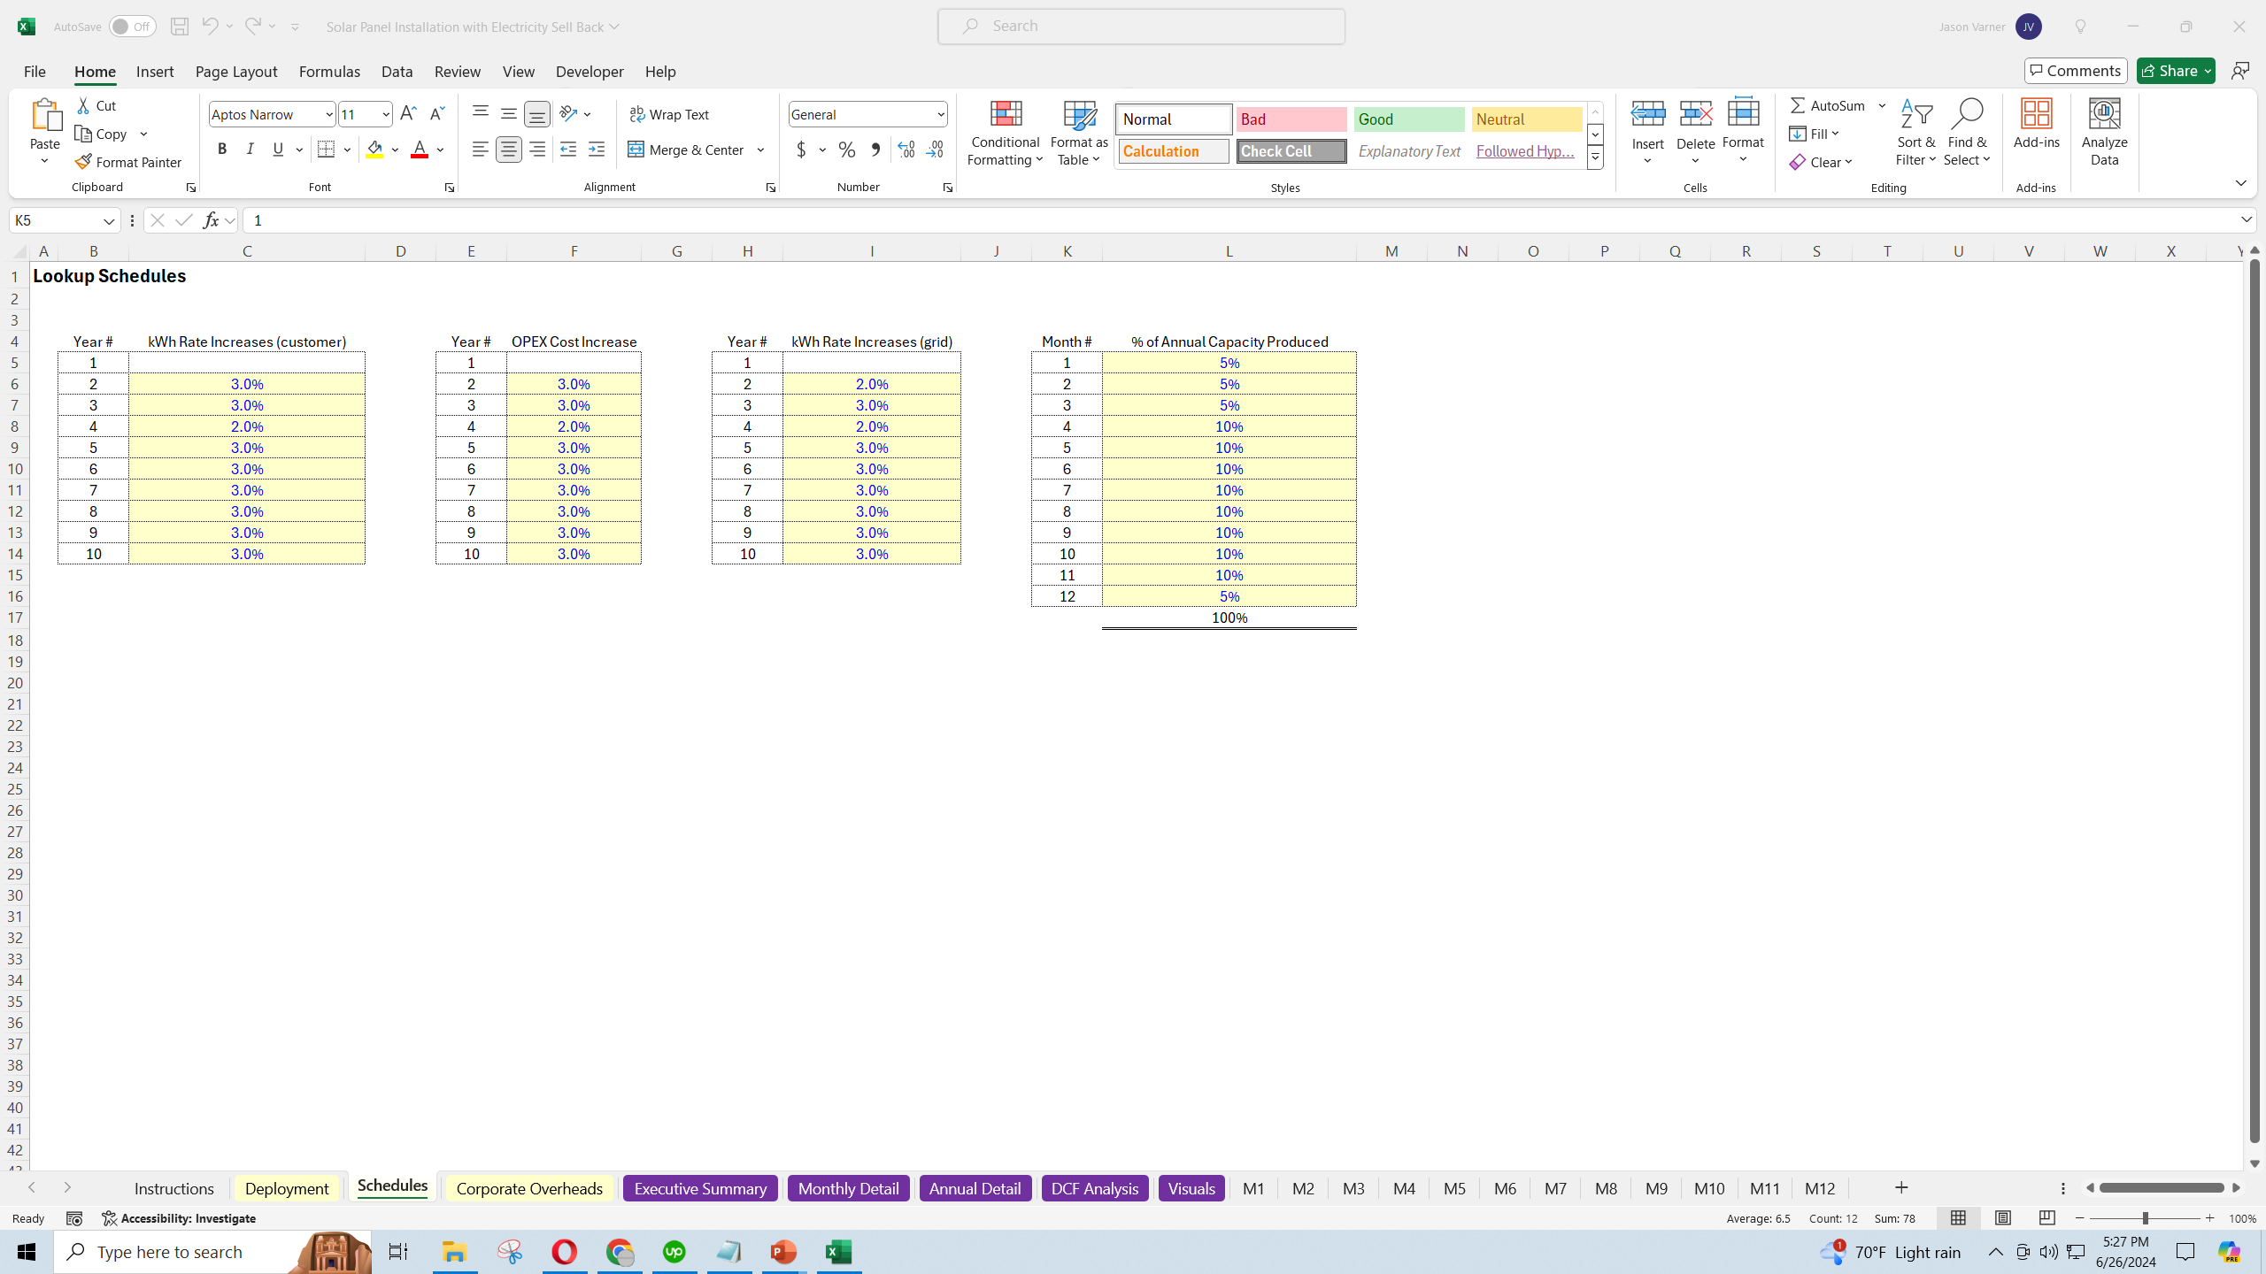Apply the Good cell style

[x=1409, y=119]
